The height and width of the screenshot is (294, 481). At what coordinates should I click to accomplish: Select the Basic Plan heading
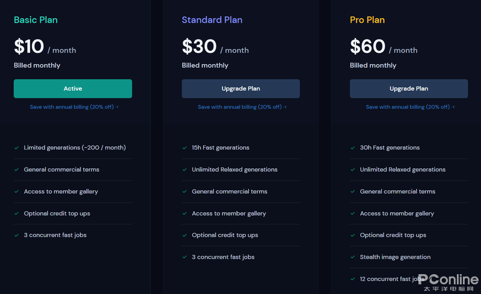point(35,20)
